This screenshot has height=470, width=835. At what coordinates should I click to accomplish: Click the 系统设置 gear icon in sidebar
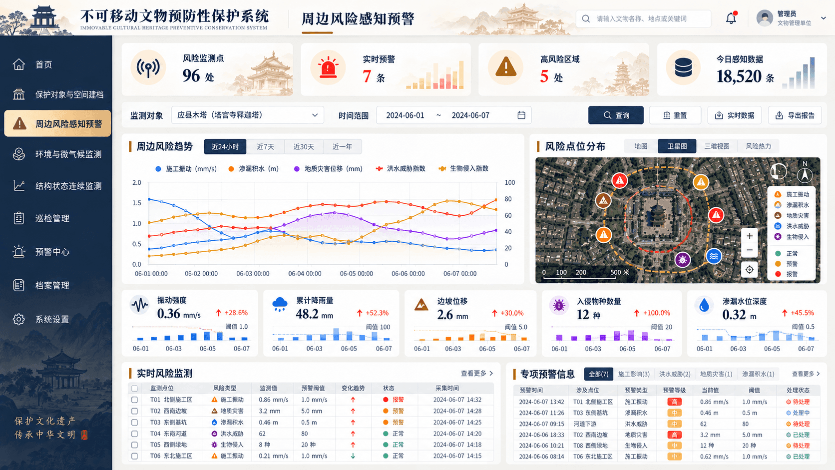click(19, 319)
